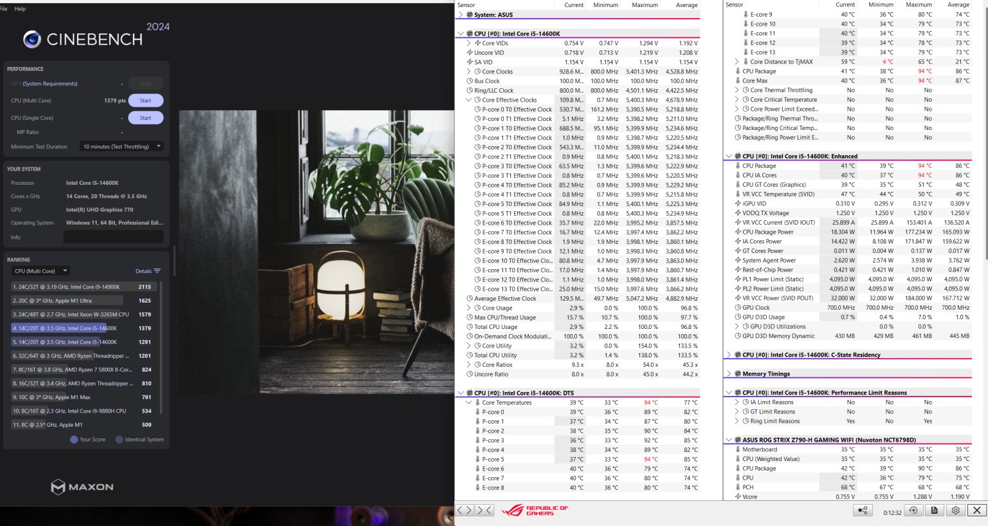The height and width of the screenshot is (526, 988).
Task: Click the PCH thermometer icon
Action: coord(738,487)
